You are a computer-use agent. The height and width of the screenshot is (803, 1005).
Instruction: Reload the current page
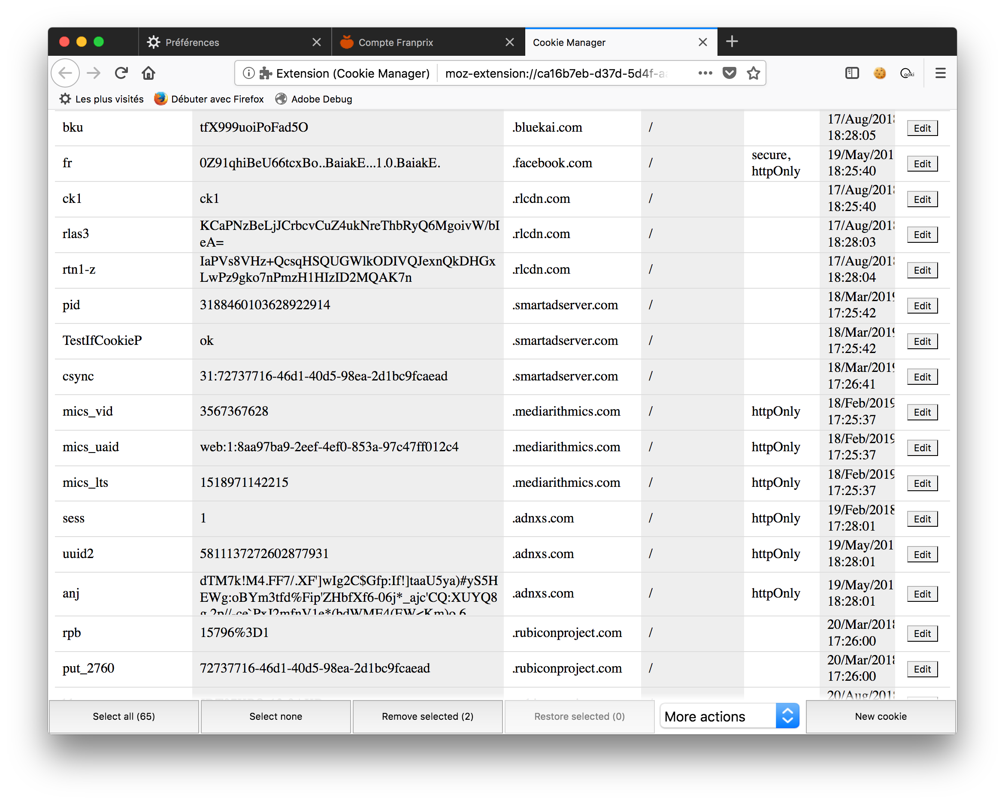pos(121,73)
